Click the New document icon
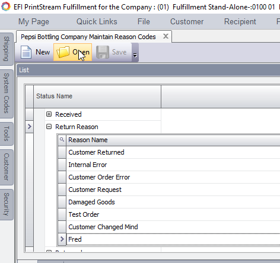This screenshot has width=280, height=263. pos(26,52)
